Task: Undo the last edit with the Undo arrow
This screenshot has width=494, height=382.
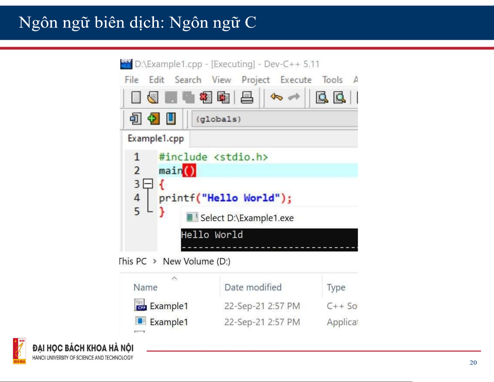Action: point(276,97)
